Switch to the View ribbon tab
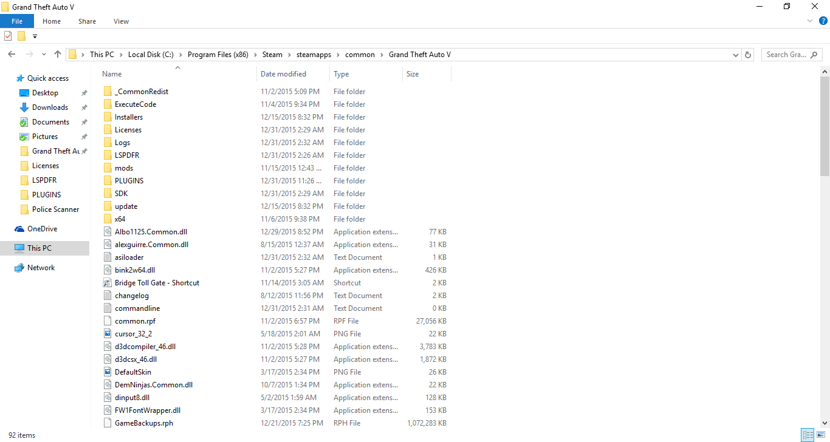The image size is (830, 442). tap(122, 21)
